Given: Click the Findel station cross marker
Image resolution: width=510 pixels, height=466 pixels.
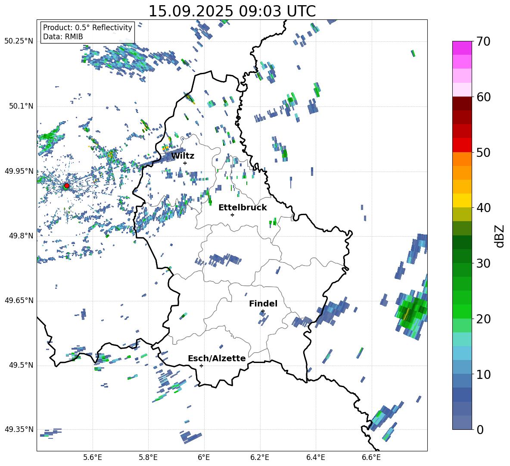Looking at the screenshot, I should coord(263,311).
